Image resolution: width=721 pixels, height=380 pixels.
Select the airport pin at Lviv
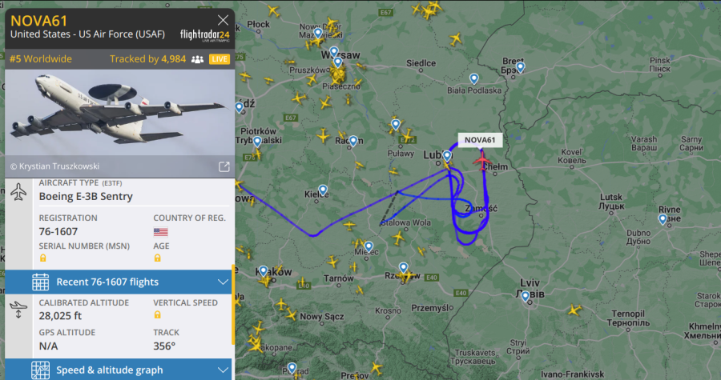[x=525, y=297]
